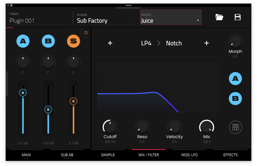Open the preset browser folder icon
The image size is (257, 166).
[219, 17]
